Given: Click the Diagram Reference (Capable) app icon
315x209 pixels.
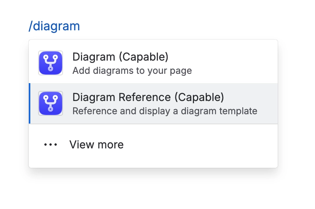Looking at the screenshot, I should click(51, 103).
